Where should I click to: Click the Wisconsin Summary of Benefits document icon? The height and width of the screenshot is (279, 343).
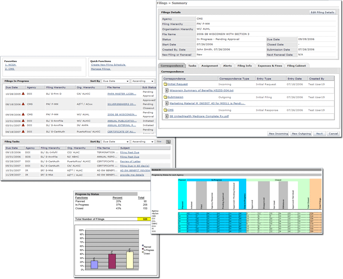(167, 91)
